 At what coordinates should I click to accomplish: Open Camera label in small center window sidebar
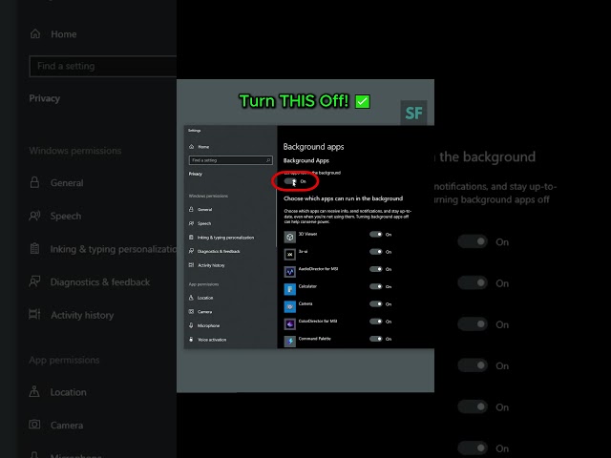coord(204,312)
